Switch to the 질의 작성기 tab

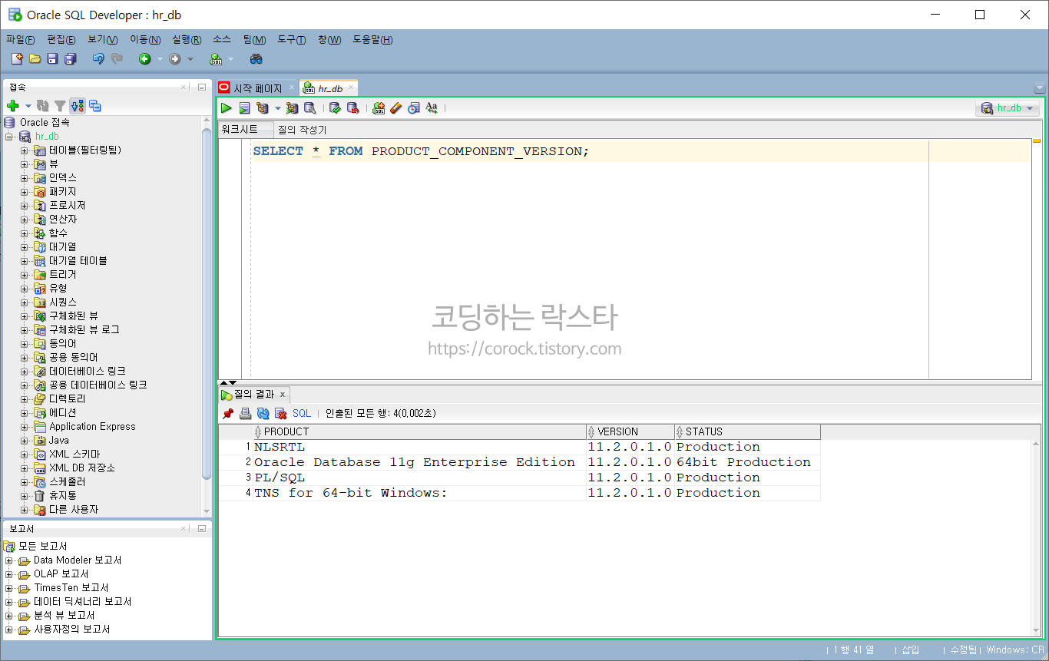point(302,130)
